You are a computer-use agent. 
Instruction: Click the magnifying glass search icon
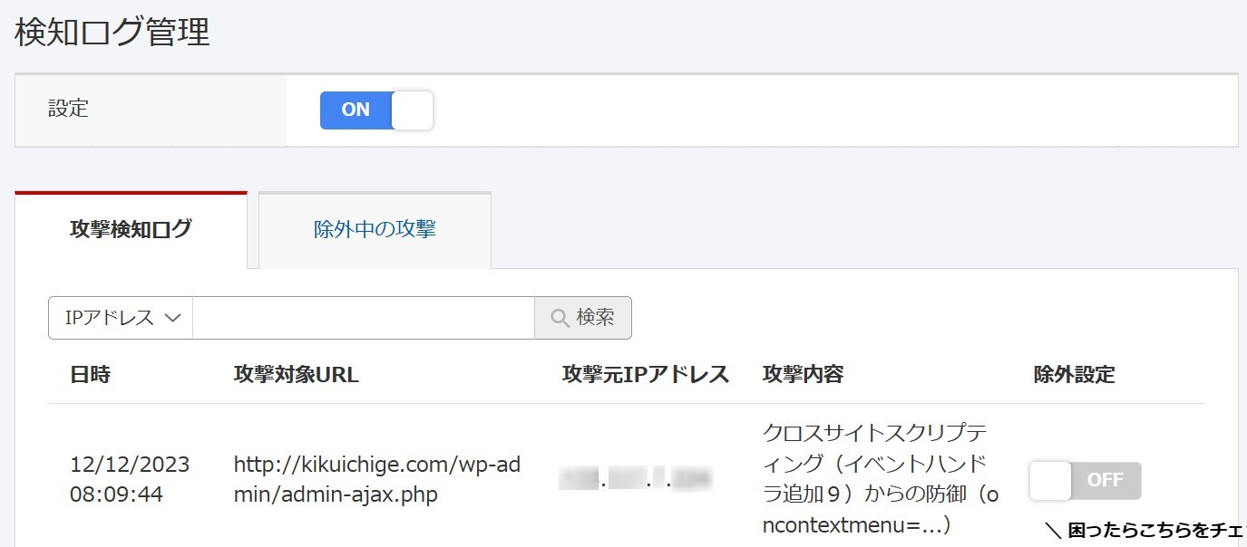click(561, 318)
